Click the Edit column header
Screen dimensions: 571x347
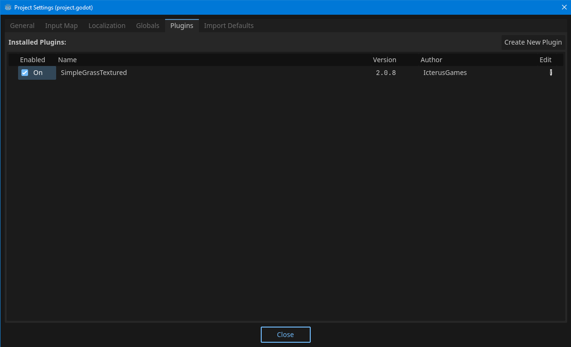545,60
